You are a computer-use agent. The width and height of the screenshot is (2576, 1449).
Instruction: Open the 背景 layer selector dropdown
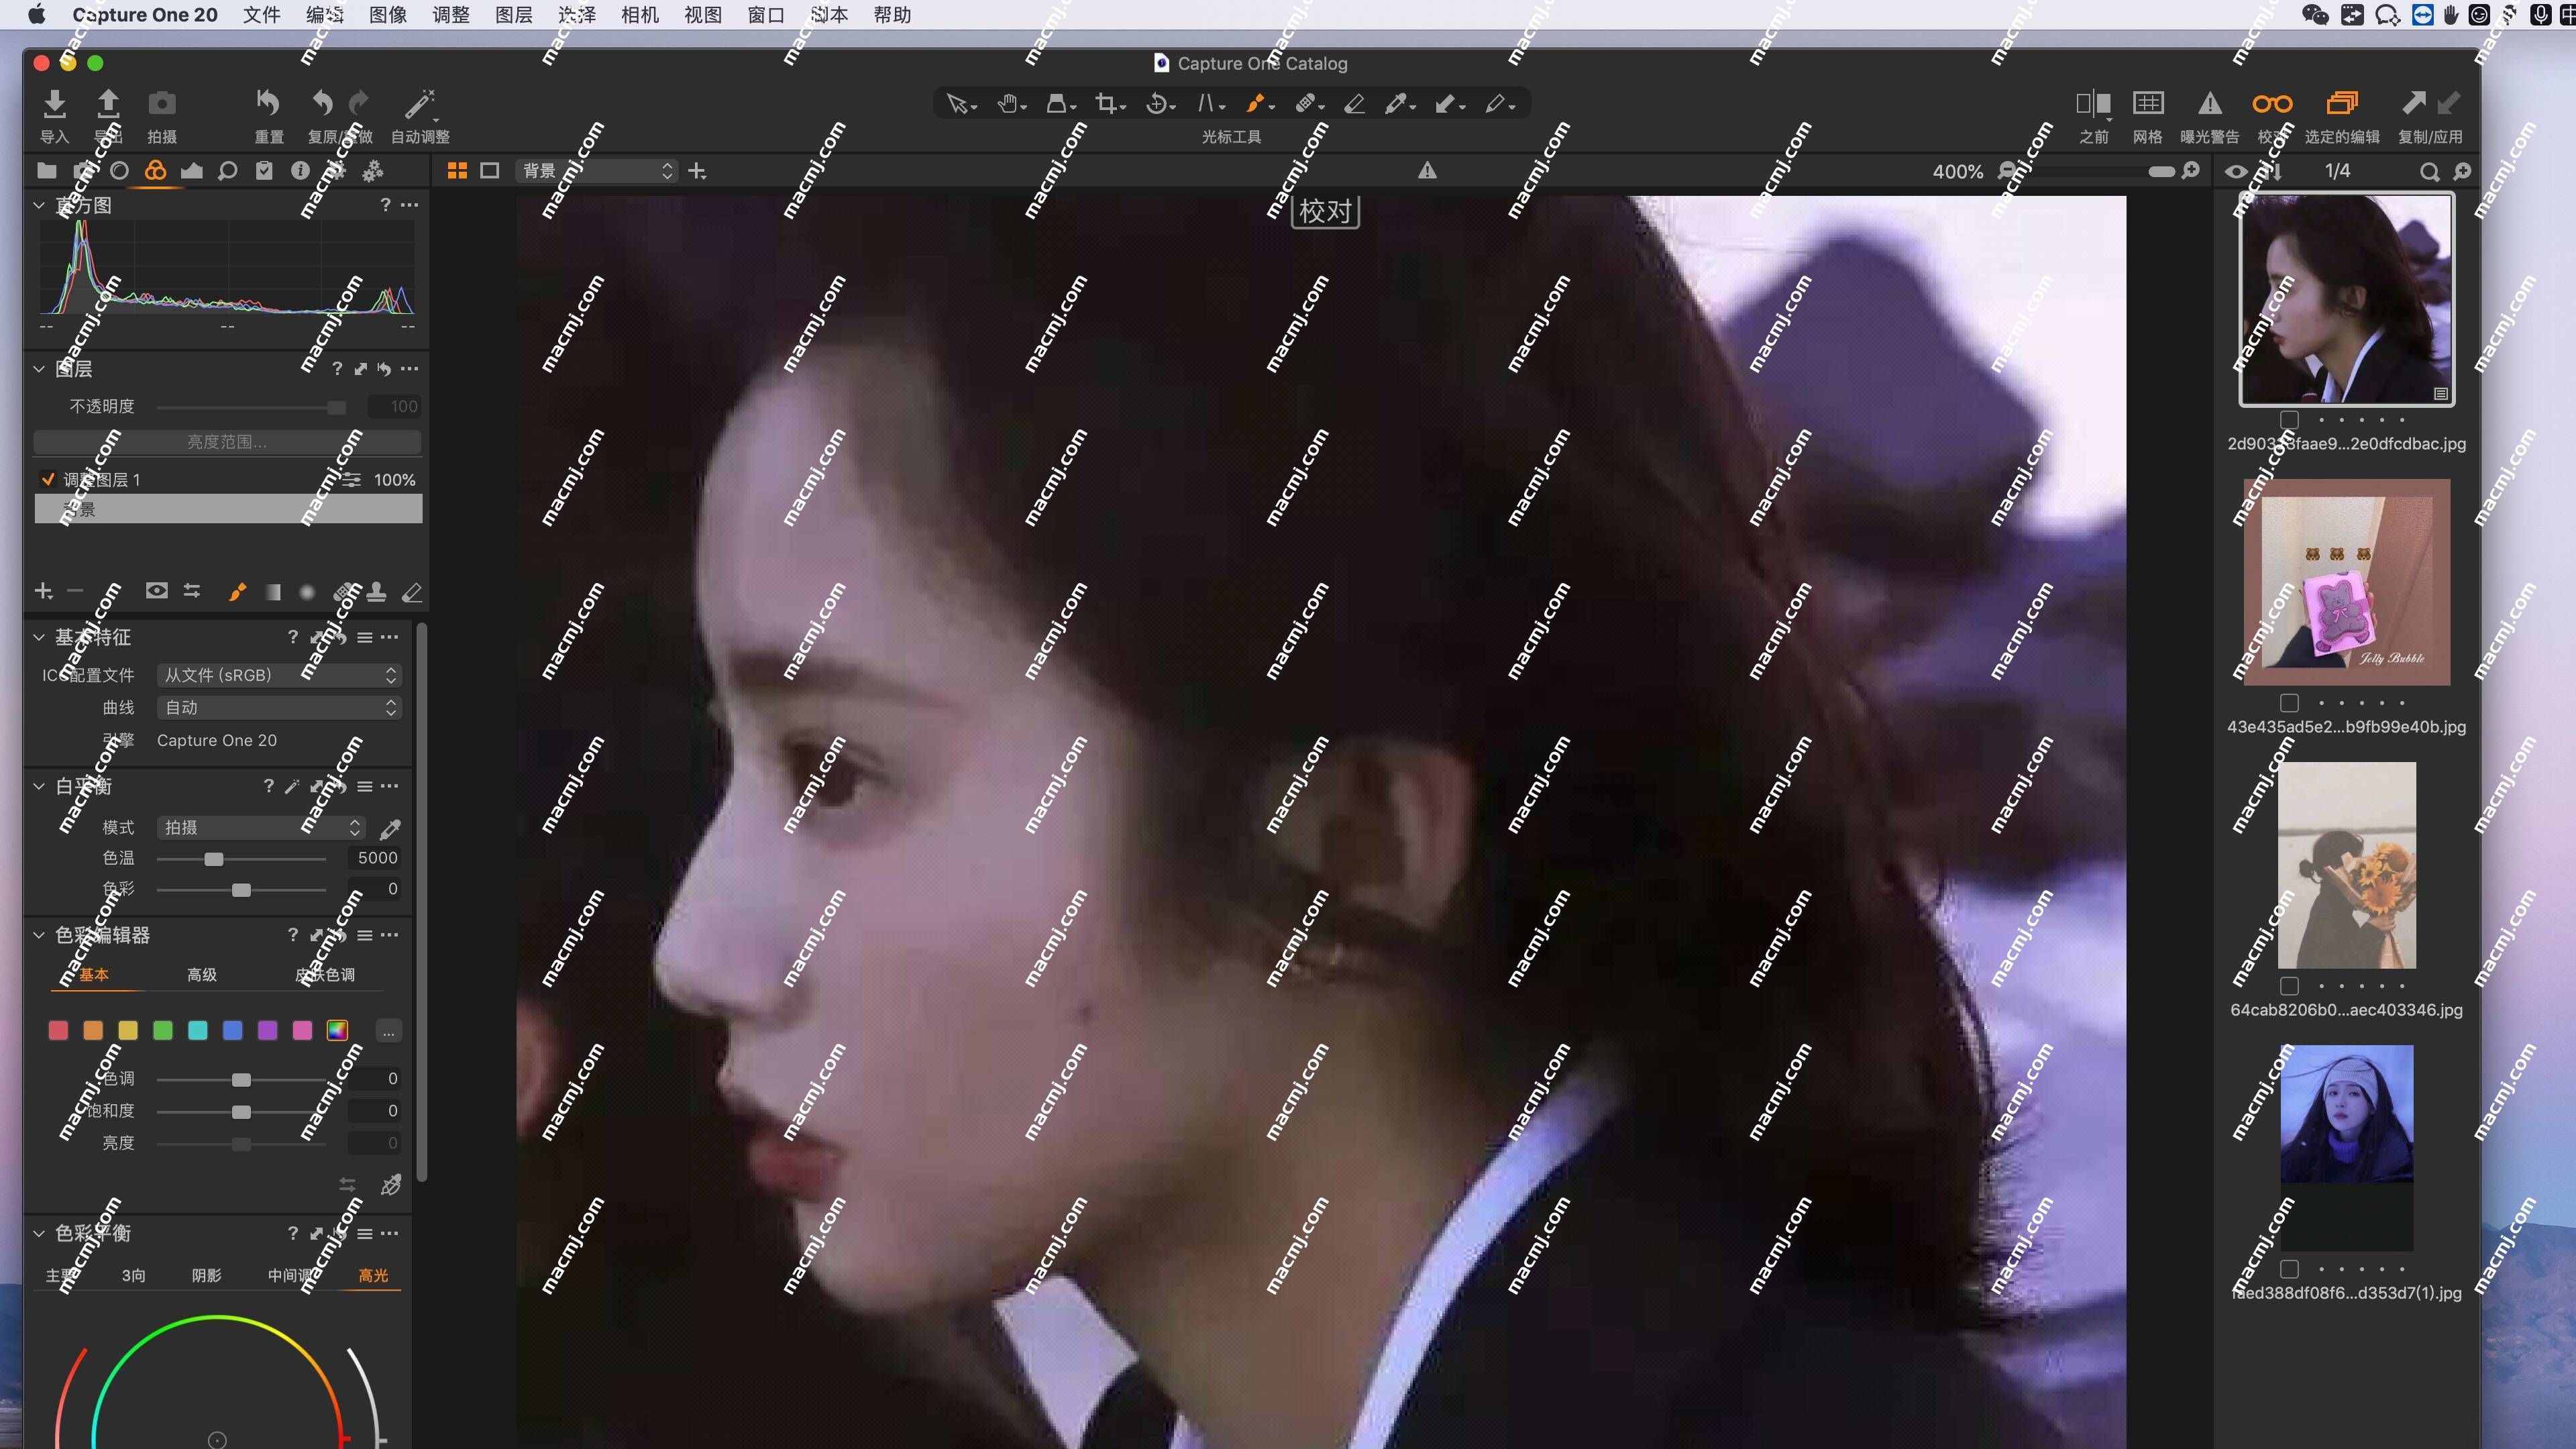click(597, 171)
